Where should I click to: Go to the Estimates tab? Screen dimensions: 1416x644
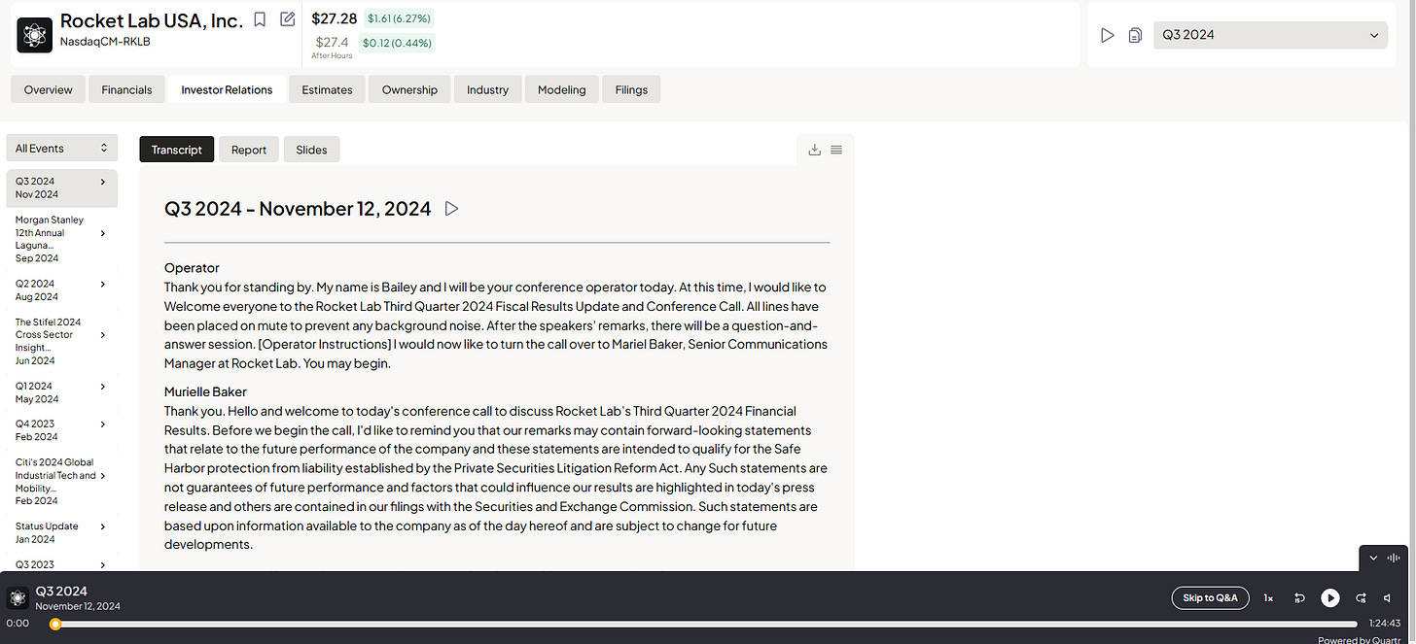(x=327, y=89)
